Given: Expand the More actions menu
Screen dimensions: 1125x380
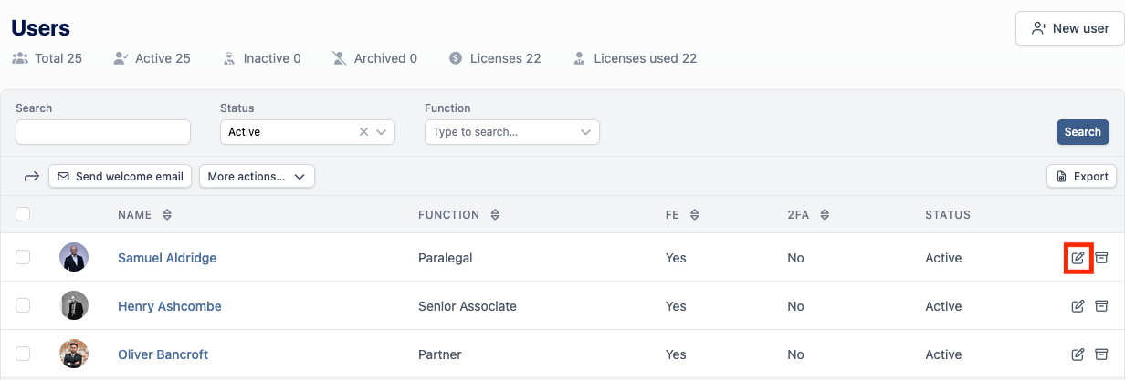Looking at the screenshot, I should pos(257,177).
